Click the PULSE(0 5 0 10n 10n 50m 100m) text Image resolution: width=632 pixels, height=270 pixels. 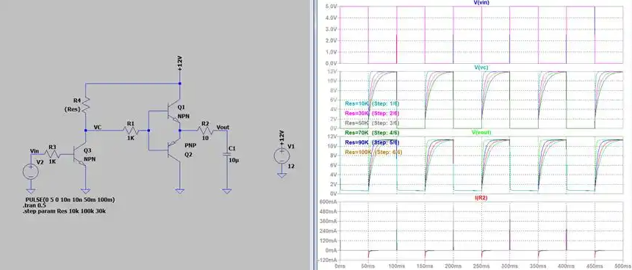point(70,200)
